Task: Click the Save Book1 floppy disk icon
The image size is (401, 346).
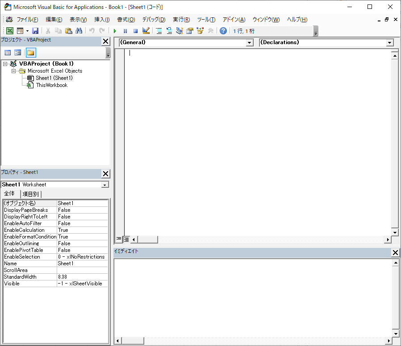Action: pos(35,31)
